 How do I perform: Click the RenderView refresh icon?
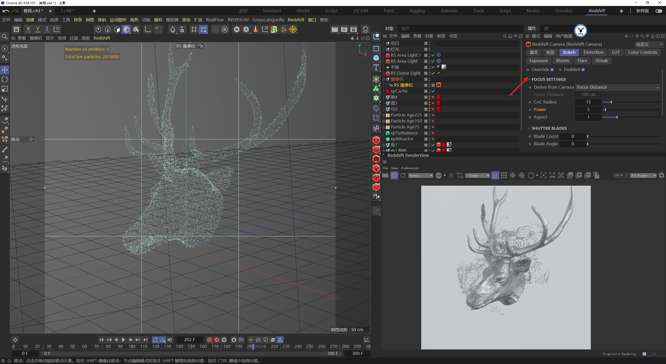(403, 175)
